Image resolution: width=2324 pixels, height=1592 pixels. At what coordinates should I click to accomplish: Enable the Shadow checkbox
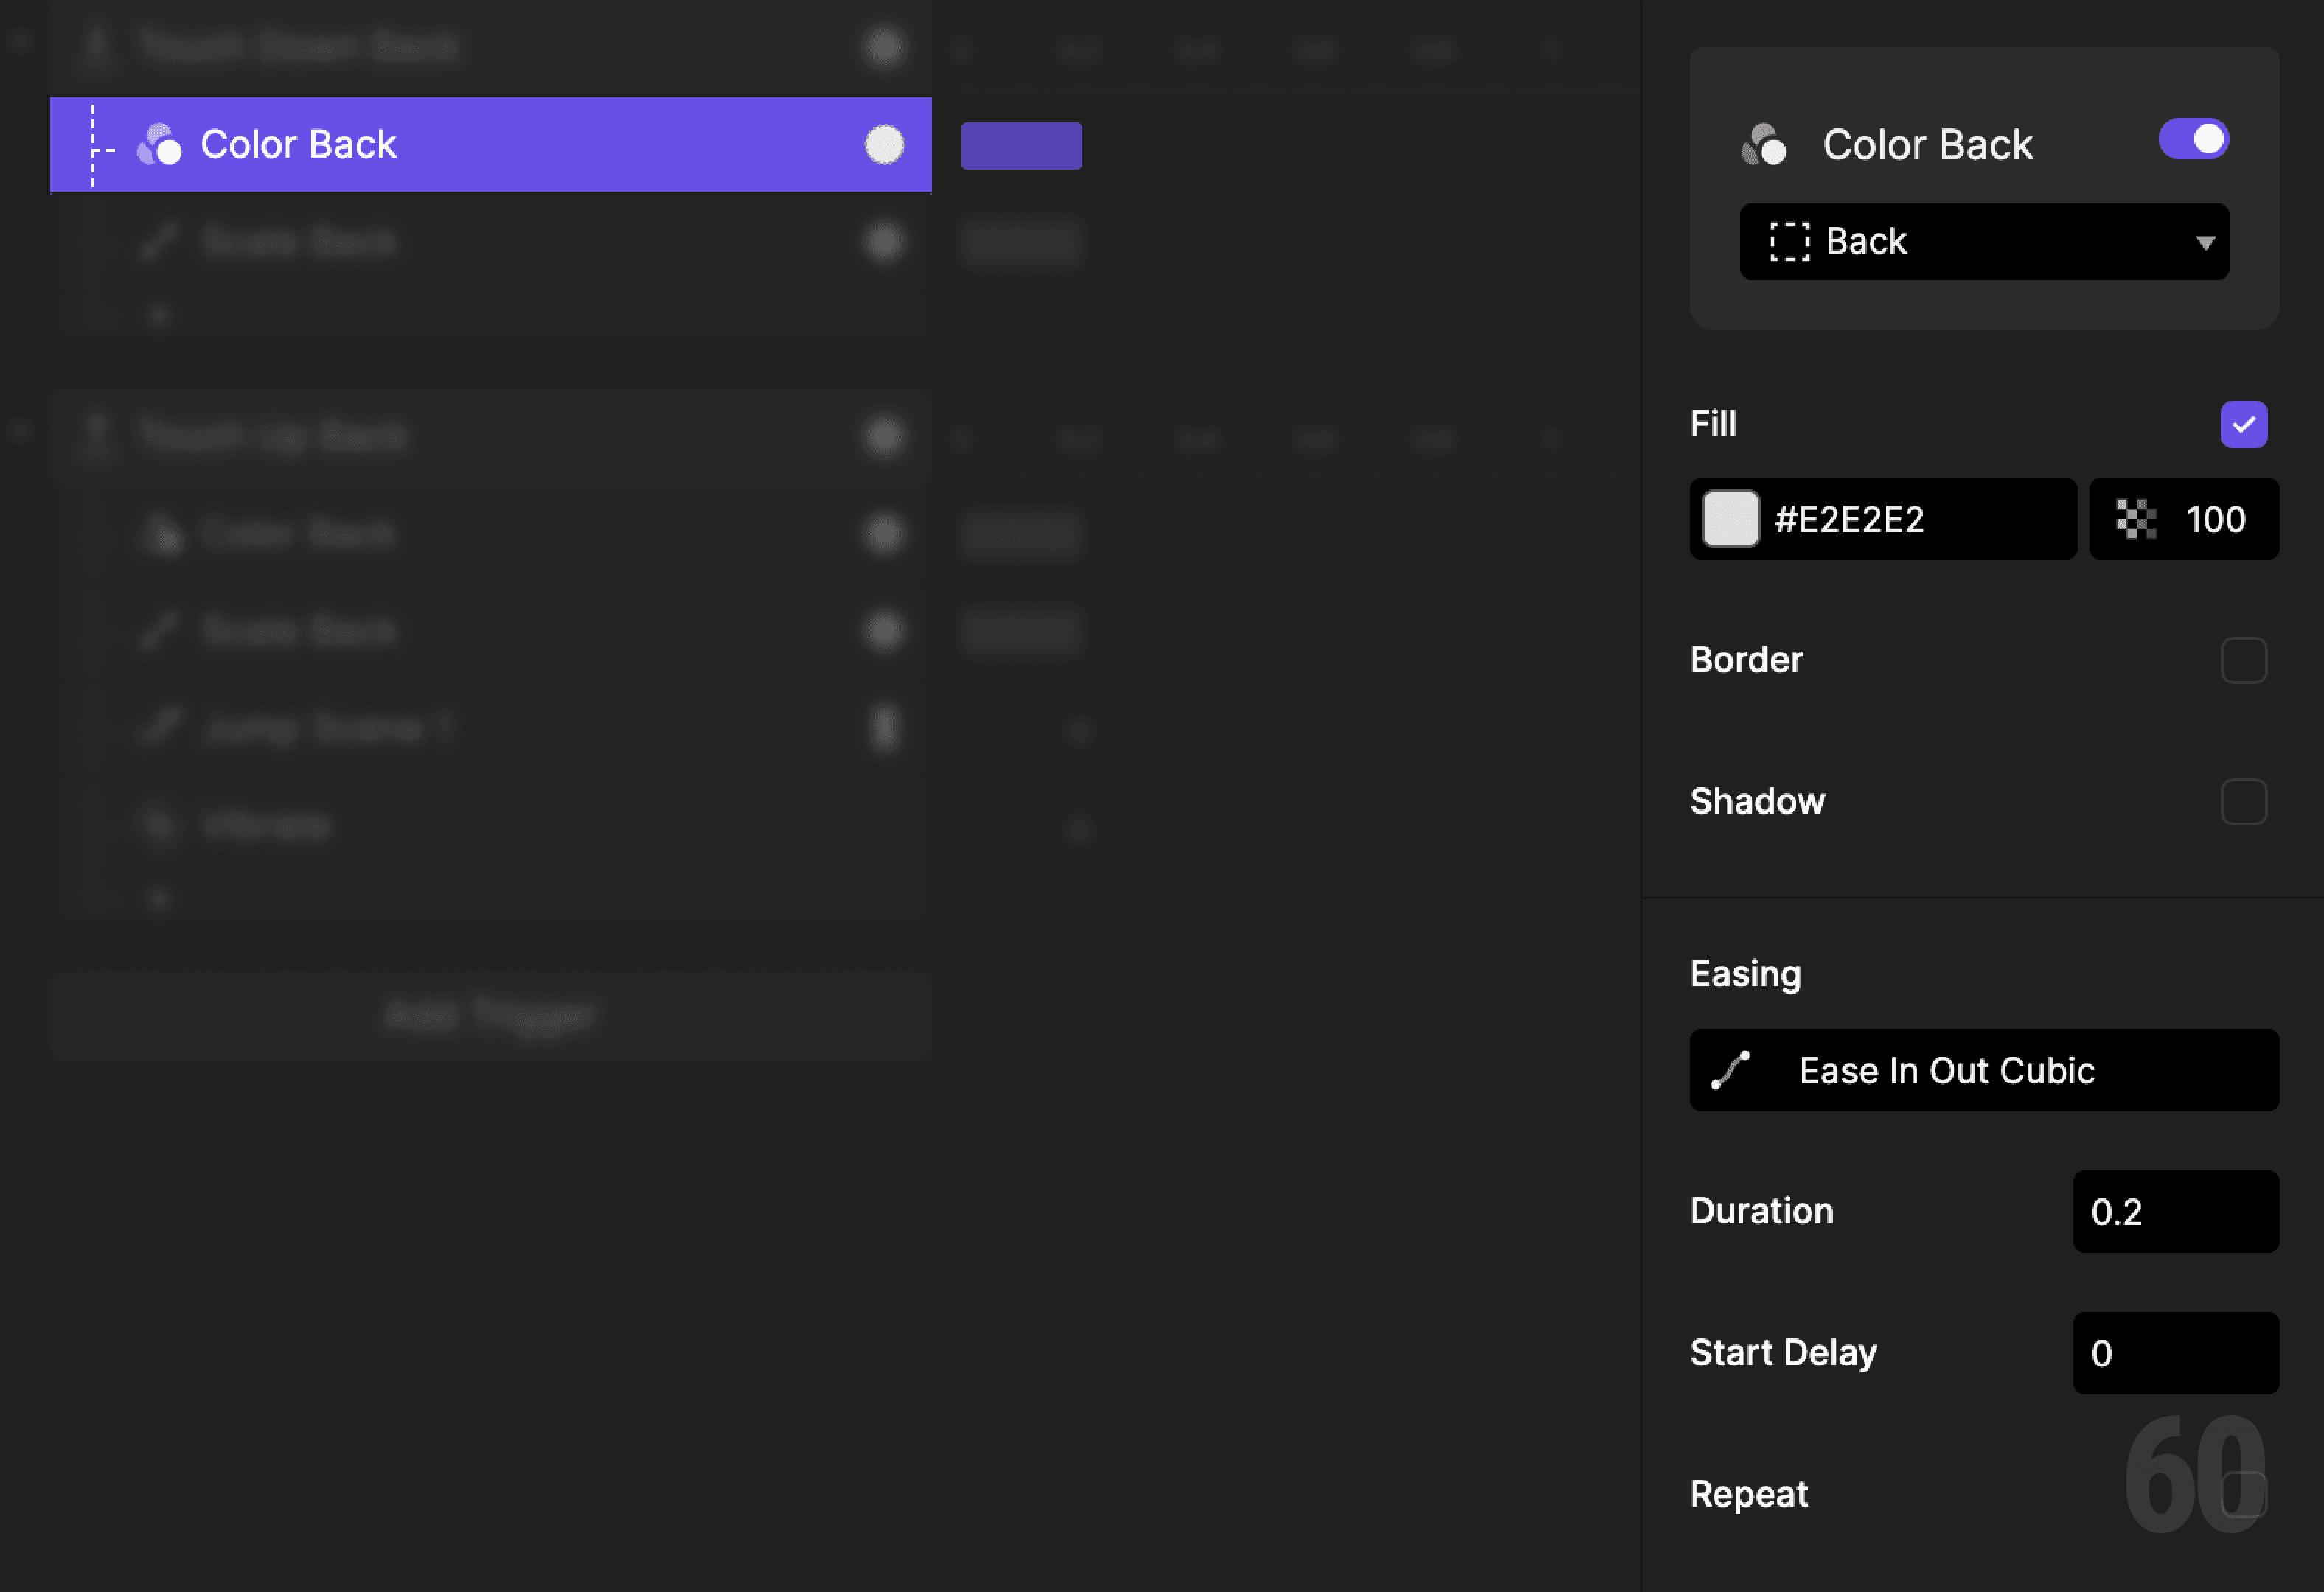coord(2245,801)
